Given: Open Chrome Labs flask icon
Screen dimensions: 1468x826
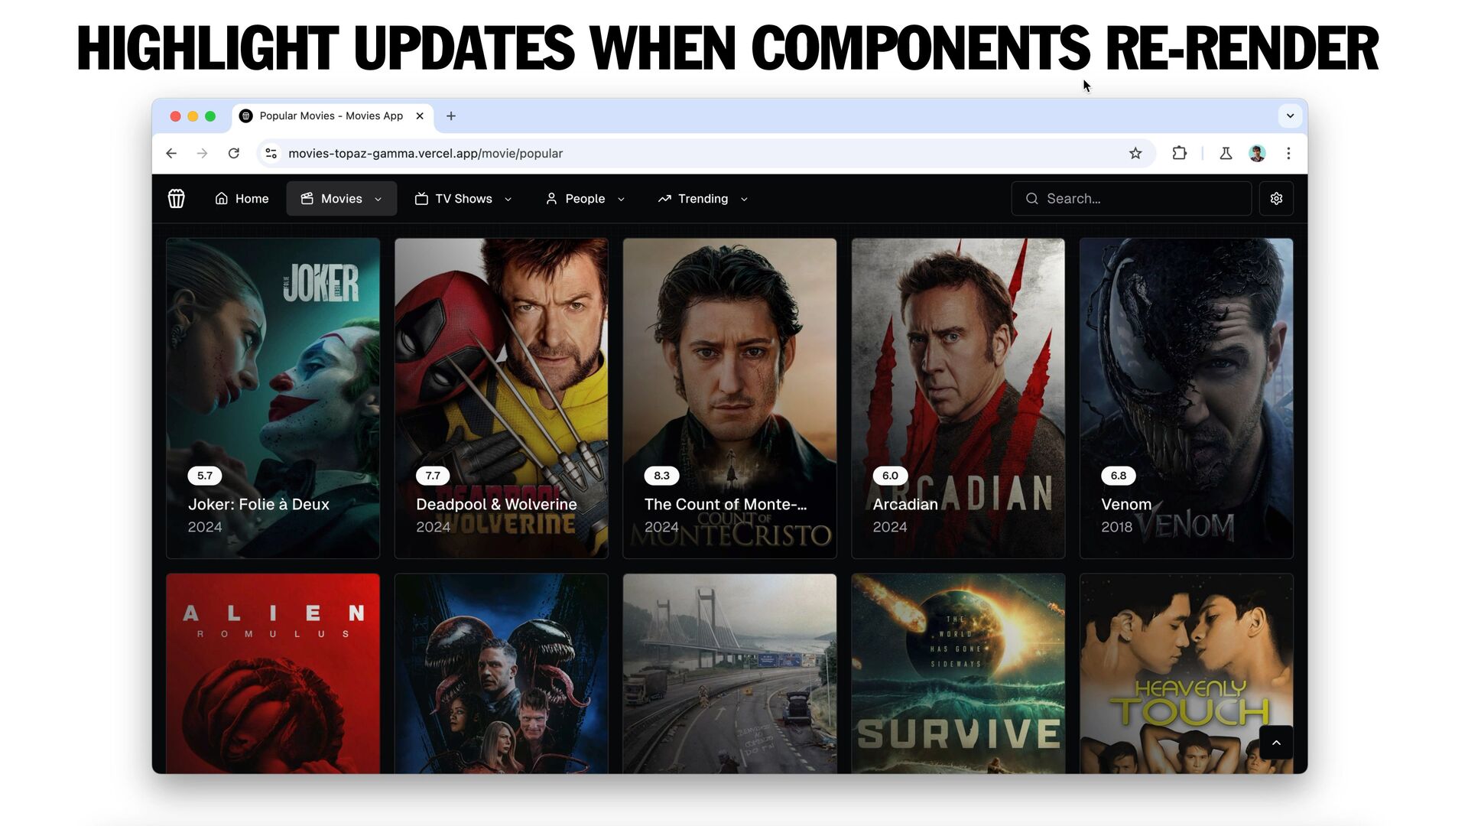Looking at the screenshot, I should [1226, 154].
